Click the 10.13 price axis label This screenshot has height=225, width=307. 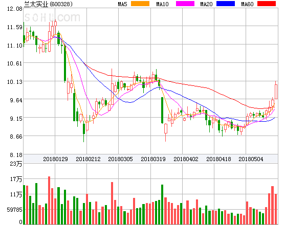(15, 82)
